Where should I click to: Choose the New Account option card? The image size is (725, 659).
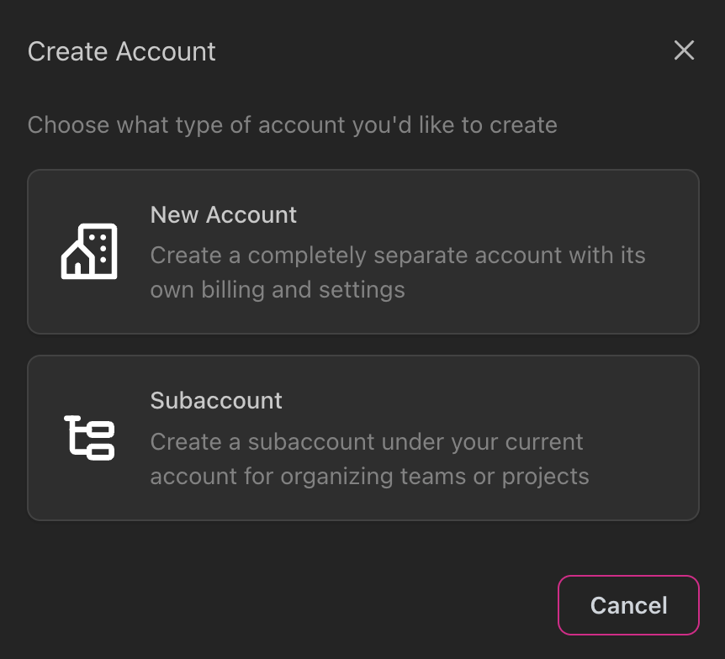tap(363, 251)
